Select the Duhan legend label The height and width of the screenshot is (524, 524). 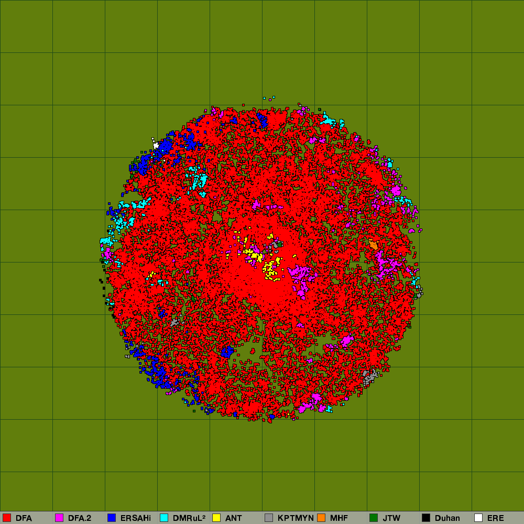[447, 518]
